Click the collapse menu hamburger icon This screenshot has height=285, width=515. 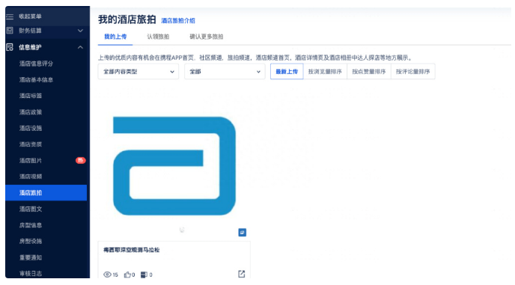(10, 16)
